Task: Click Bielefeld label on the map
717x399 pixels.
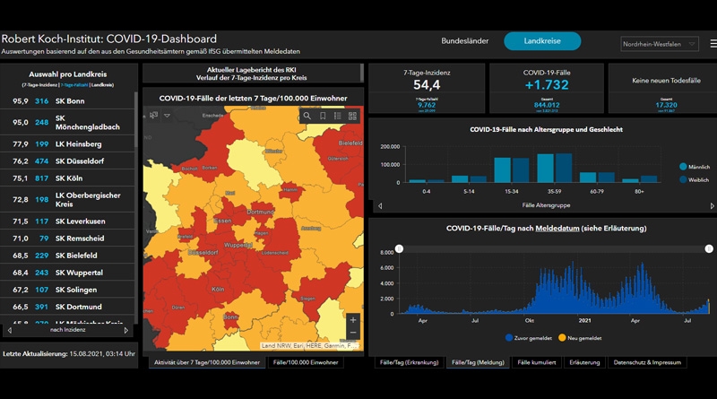Action: 350,143
